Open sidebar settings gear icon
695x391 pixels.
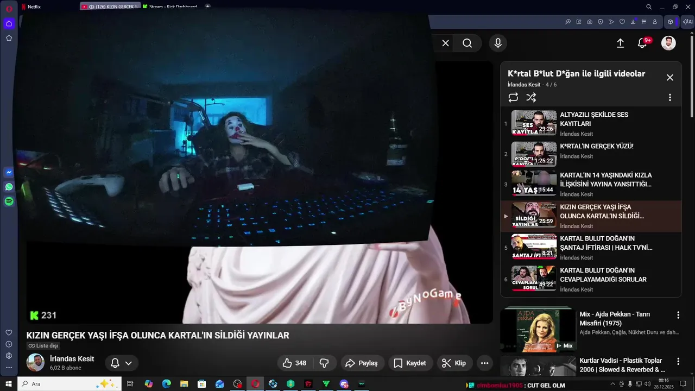(x=9, y=356)
